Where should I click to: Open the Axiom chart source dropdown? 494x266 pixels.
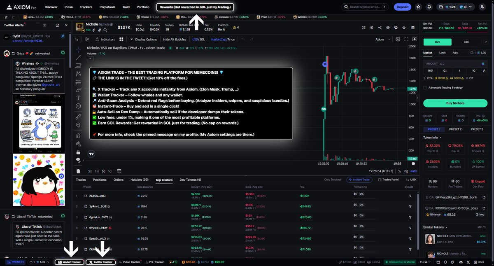tap(382, 40)
